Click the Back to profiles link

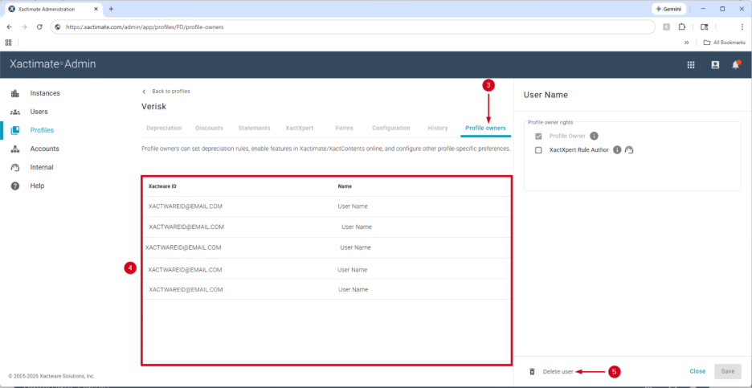[x=171, y=91]
